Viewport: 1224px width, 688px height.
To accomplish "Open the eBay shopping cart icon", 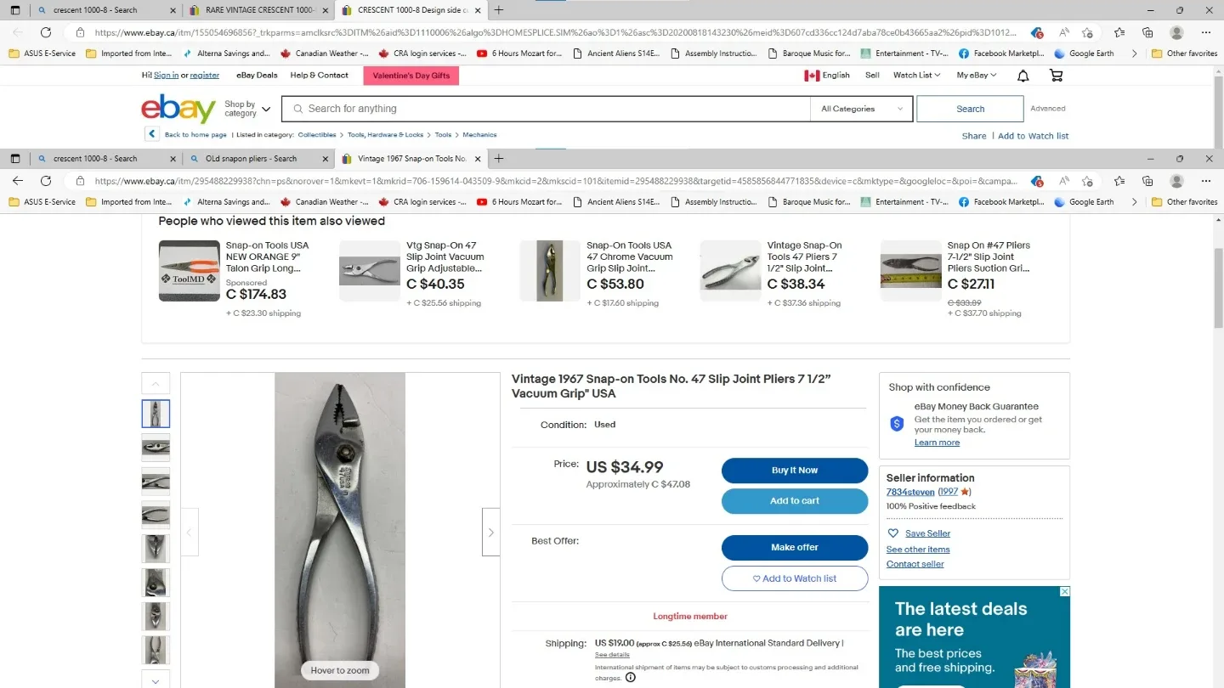I will pyautogui.click(x=1057, y=76).
